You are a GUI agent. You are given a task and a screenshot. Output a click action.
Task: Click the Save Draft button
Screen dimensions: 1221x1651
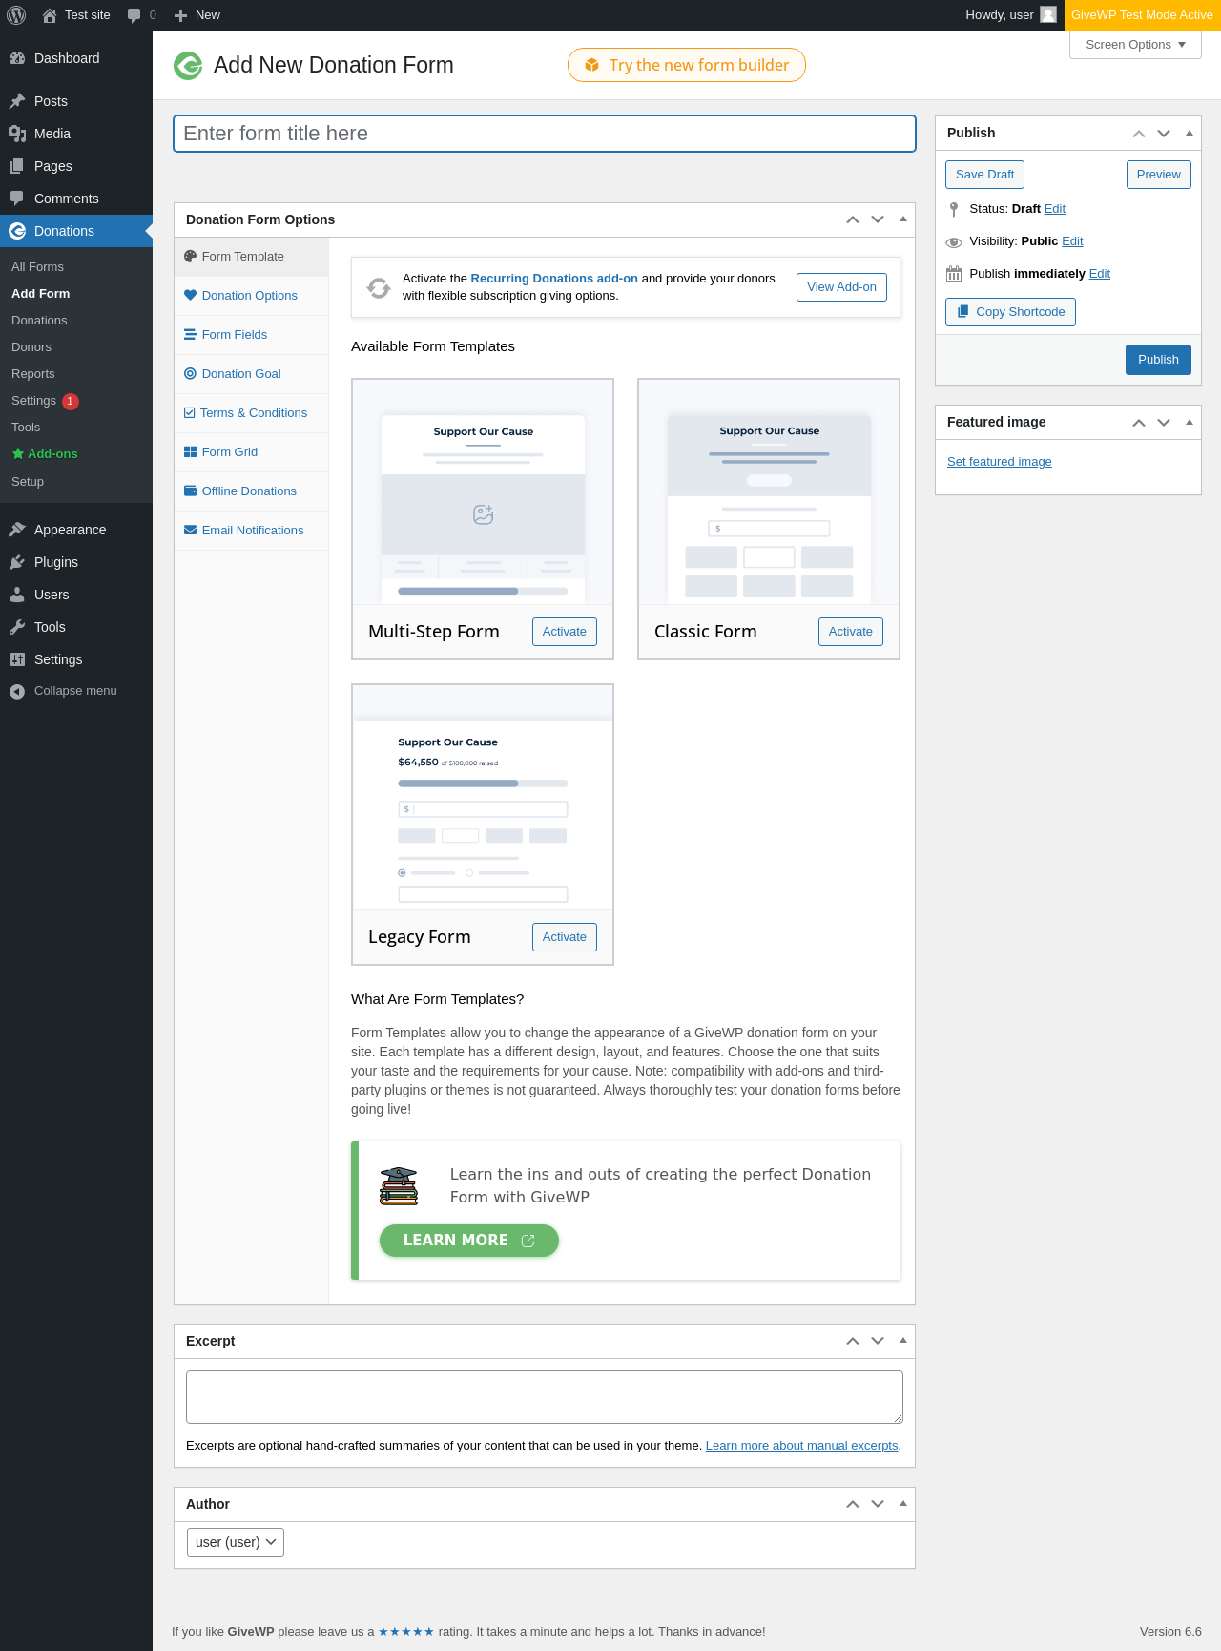point(984,175)
